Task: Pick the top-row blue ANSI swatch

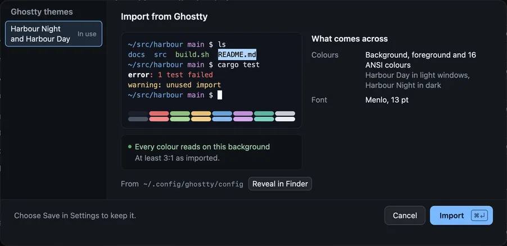Action: click(222, 113)
